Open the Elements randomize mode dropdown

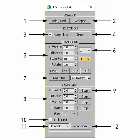59,126
